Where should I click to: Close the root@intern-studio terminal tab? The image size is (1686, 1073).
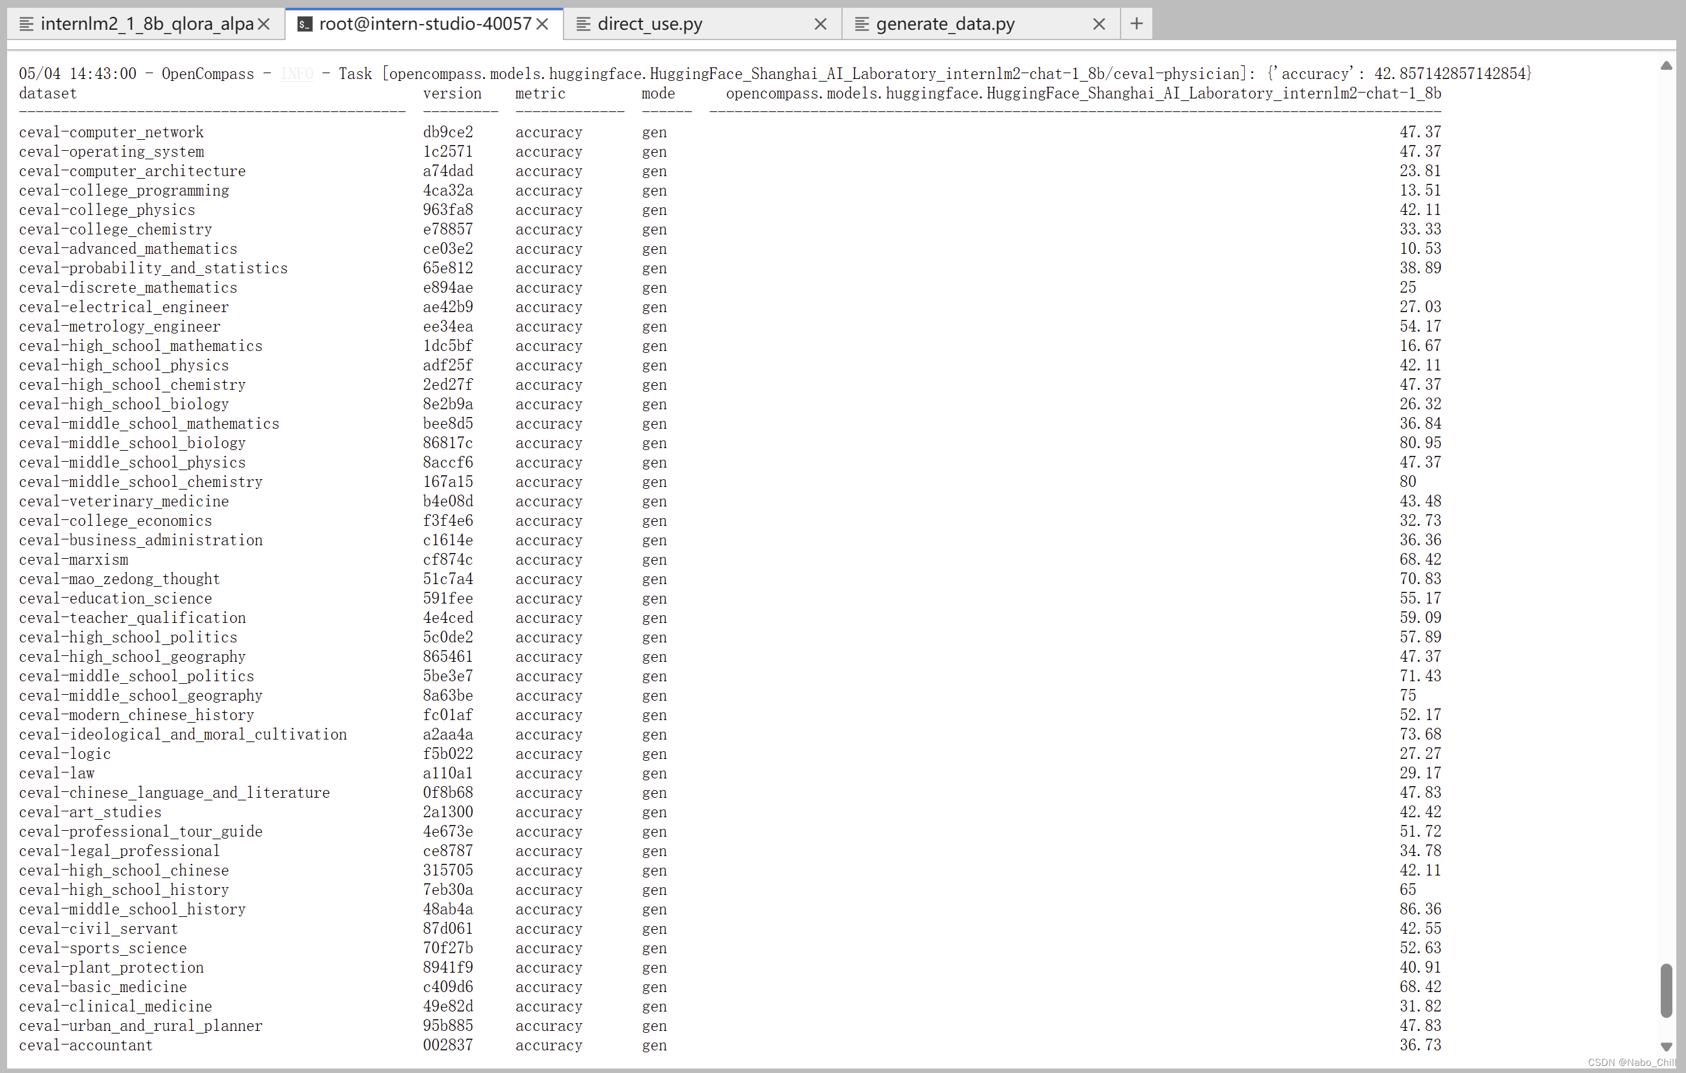pos(542,24)
